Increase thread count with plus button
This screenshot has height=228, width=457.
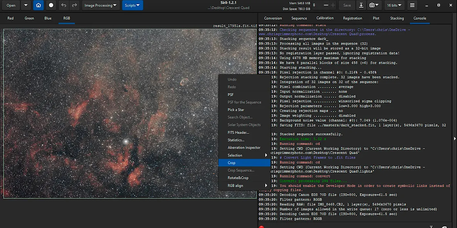333,5
